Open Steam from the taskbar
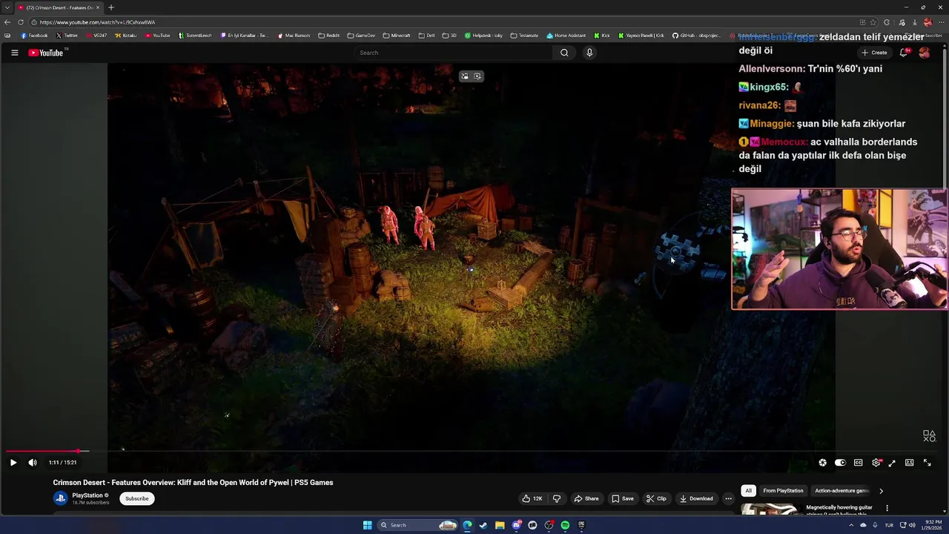Image resolution: width=949 pixels, height=534 pixels. pos(483,525)
